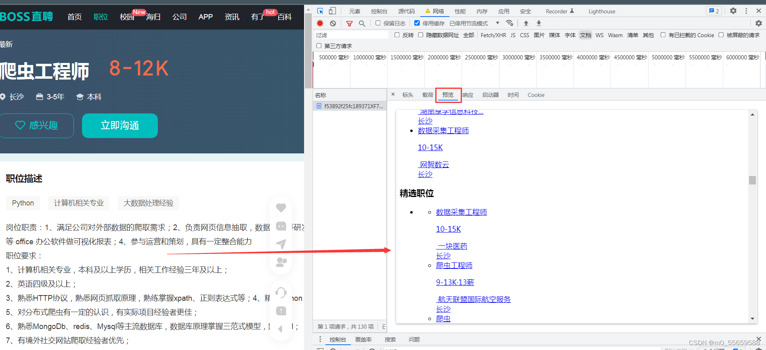Stop recording network log
Screen dimensions: 766x350
(x=320, y=23)
